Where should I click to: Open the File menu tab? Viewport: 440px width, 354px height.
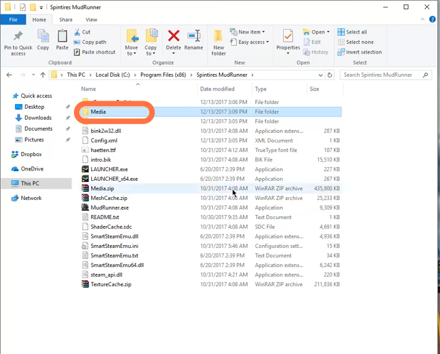(x=13, y=20)
